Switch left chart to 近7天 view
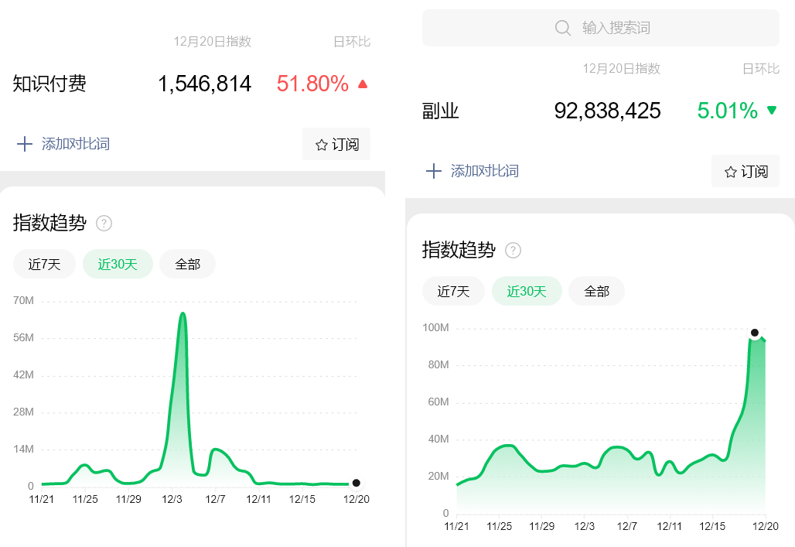Screen dimensions: 795x547 click(44, 264)
